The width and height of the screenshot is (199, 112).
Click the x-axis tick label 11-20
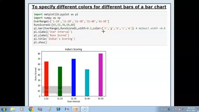[60, 99]
